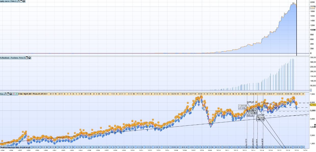The height and width of the screenshot is (152, 316).
Task: Click the -17.11% measurement label
Action: tap(242, 108)
